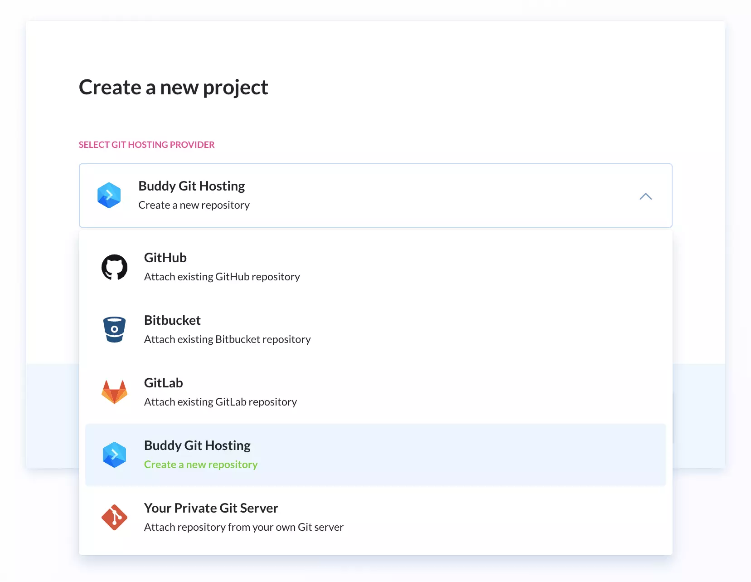Viewport: 751px width, 582px height.
Task: Click the Buddy logo in the selected provider box
Action: coord(109,196)
